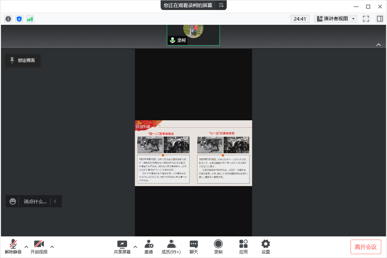387x258 pixels.
Task: Collapse the participant video strip
Action: click(x=379, y=45)
